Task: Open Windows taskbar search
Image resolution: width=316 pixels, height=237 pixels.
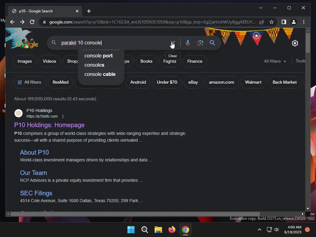Action: coord(144,230)
